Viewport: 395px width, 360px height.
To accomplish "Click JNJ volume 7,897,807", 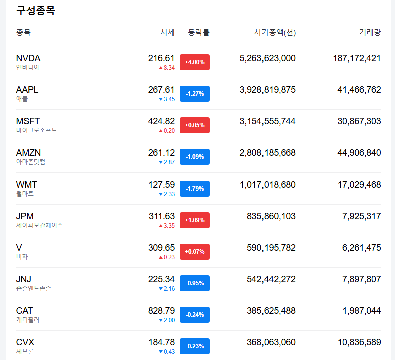I will 362,279.
